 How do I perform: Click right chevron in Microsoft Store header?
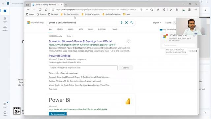coord(205,10)
